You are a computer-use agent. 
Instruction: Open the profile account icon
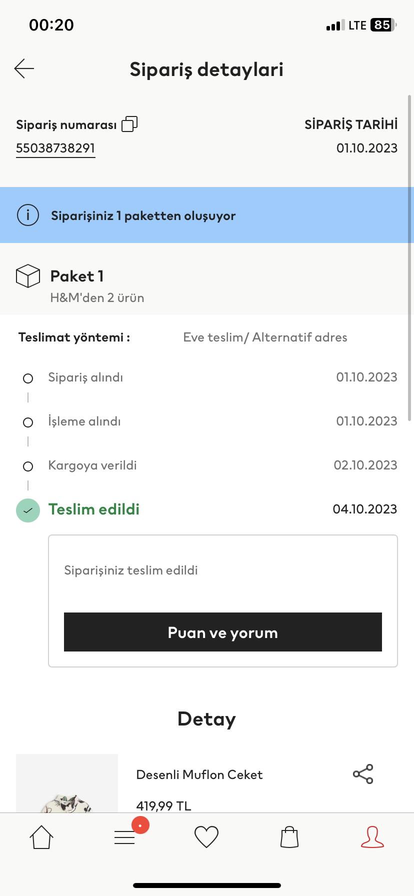(x=372, y=837)
